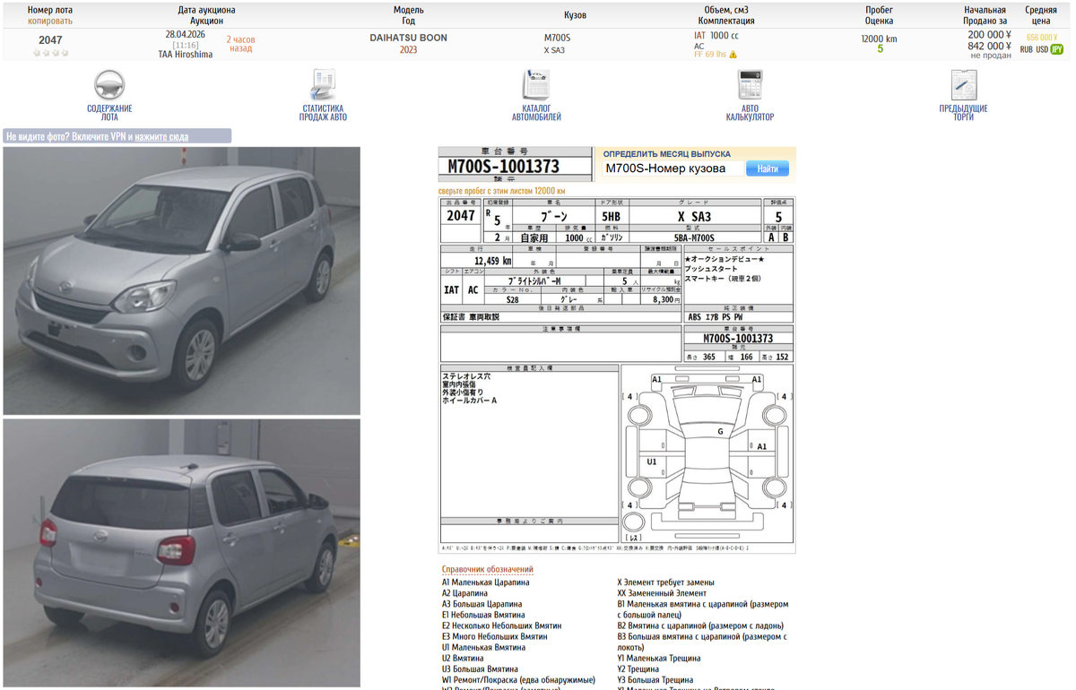Click the 656 000 ¥ average price

pyautogui.click(x=1042, y=38)
